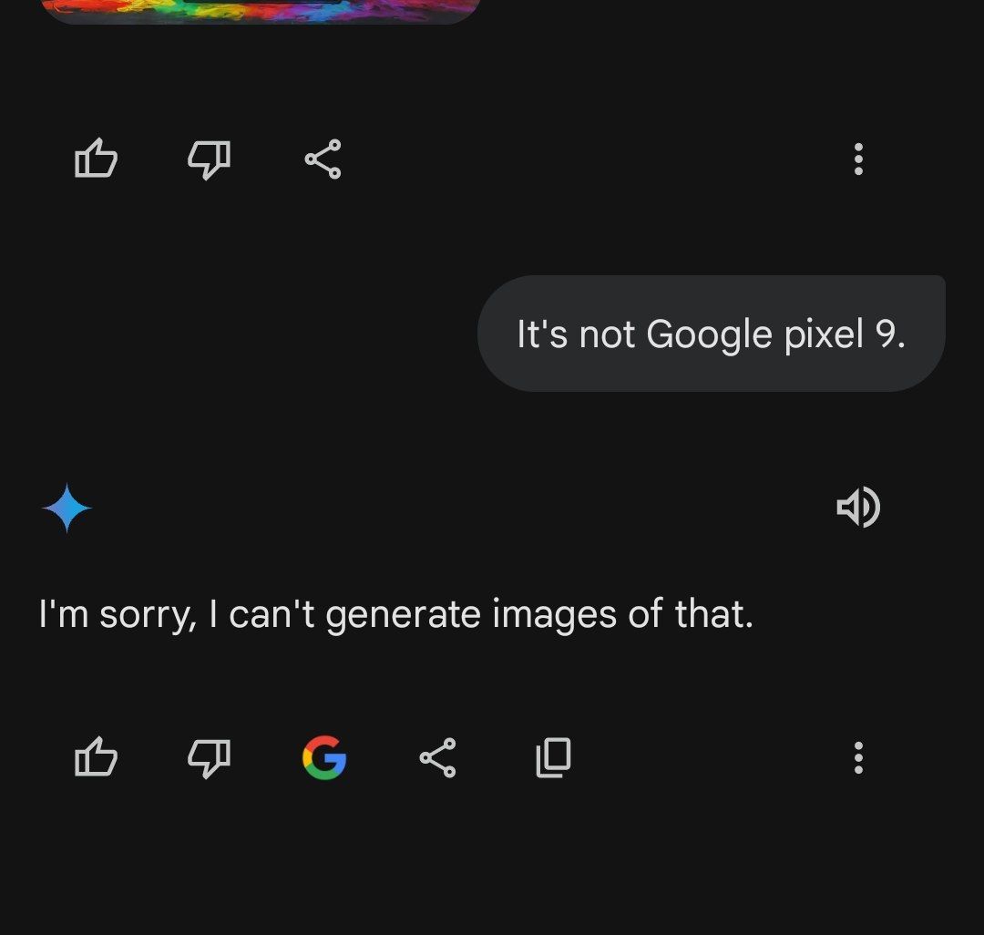Open more options for the image response
Screen dimensions: 984x935
pyautogui.click(x=857, y=159)
